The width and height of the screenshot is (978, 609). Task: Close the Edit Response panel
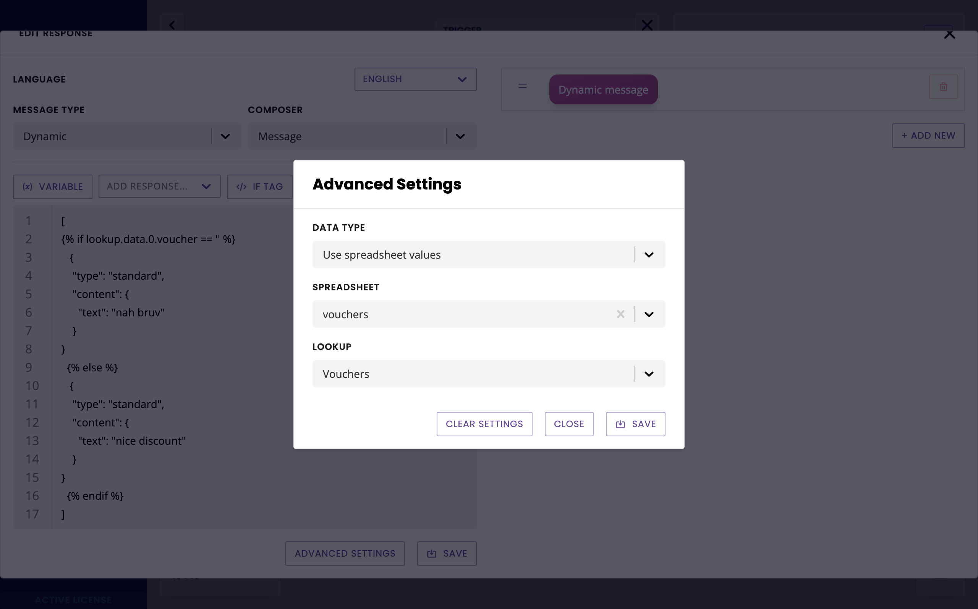click(x=949, y=35)
